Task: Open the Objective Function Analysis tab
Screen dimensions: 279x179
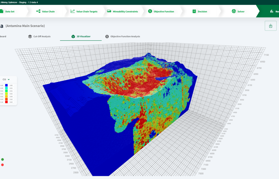Action: 122,36
